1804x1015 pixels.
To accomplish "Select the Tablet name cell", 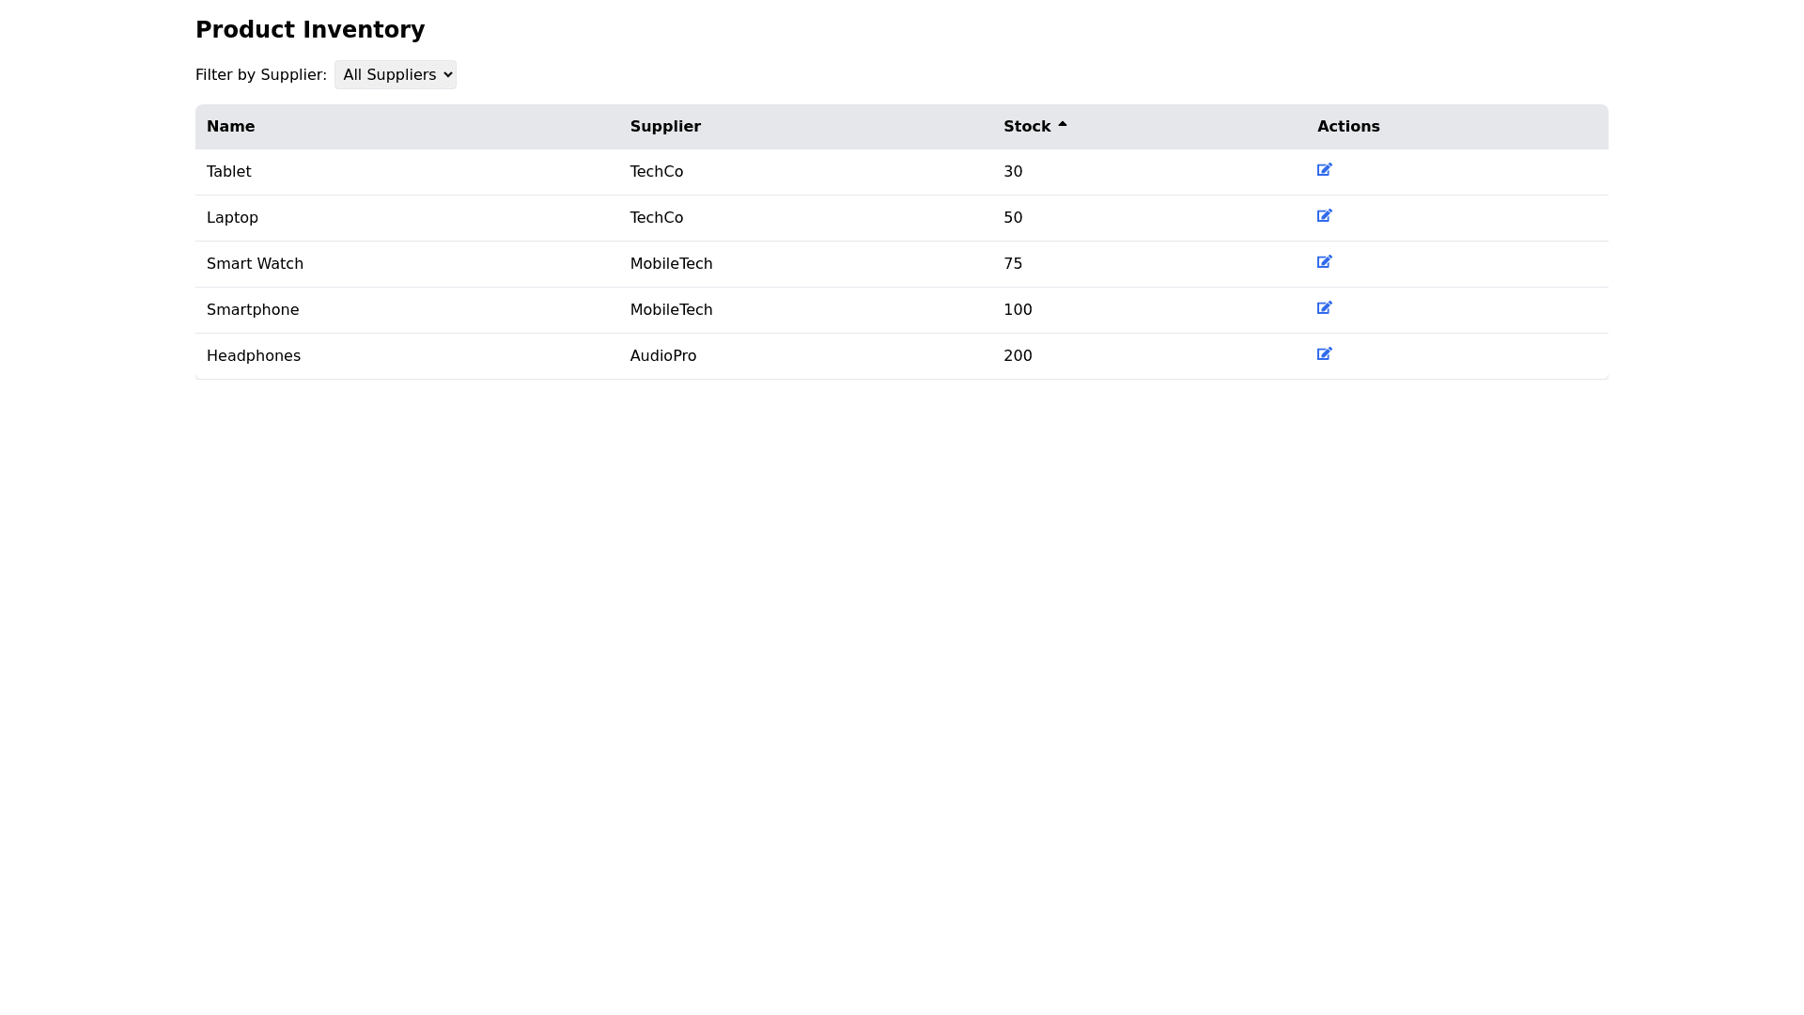I will click(228, 172).
